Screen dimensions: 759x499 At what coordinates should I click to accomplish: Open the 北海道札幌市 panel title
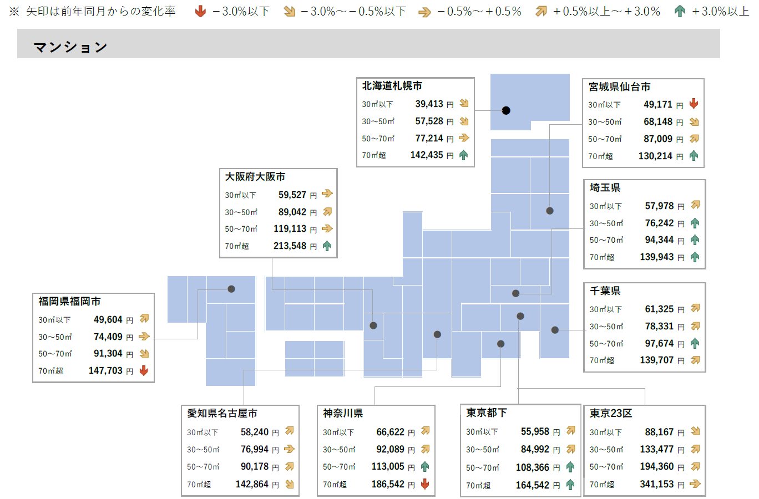392,85
